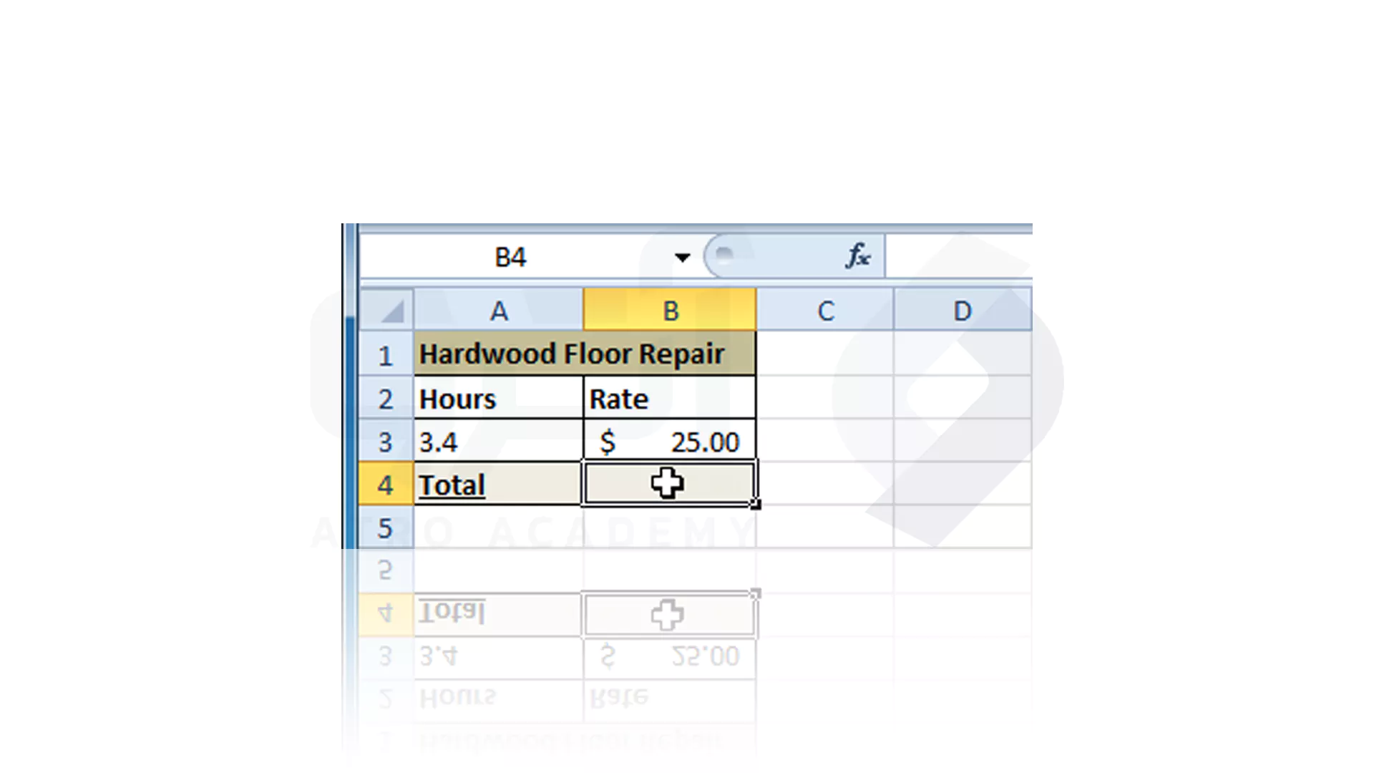This screenshot has height=773, width=1374.
Task: Click the Insert Function icon
Action: pyautogui.click(x=859, y=256)
